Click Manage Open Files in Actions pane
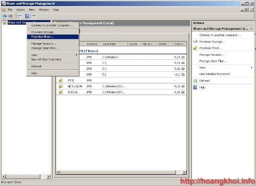 tap(213, 61)
